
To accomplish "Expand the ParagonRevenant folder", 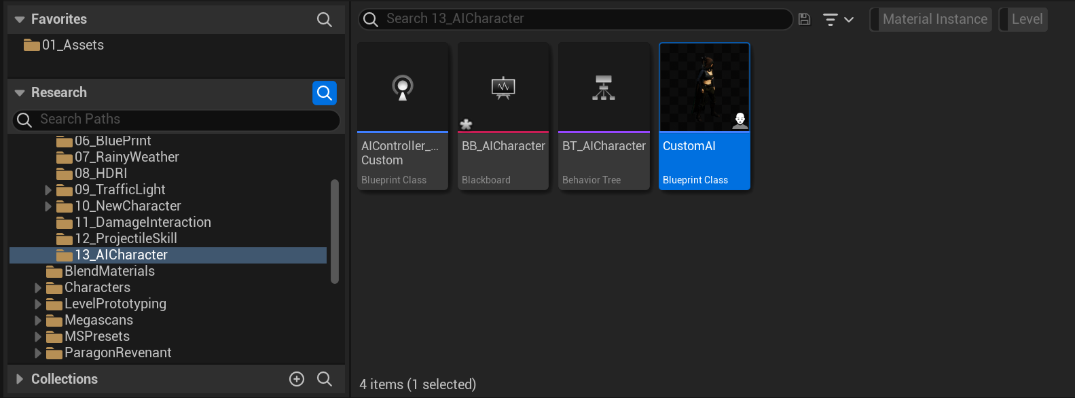I will click(x=38, y=353).
